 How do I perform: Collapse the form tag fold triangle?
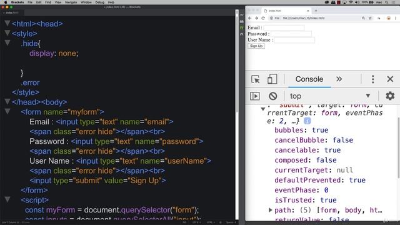coord(7,111)
